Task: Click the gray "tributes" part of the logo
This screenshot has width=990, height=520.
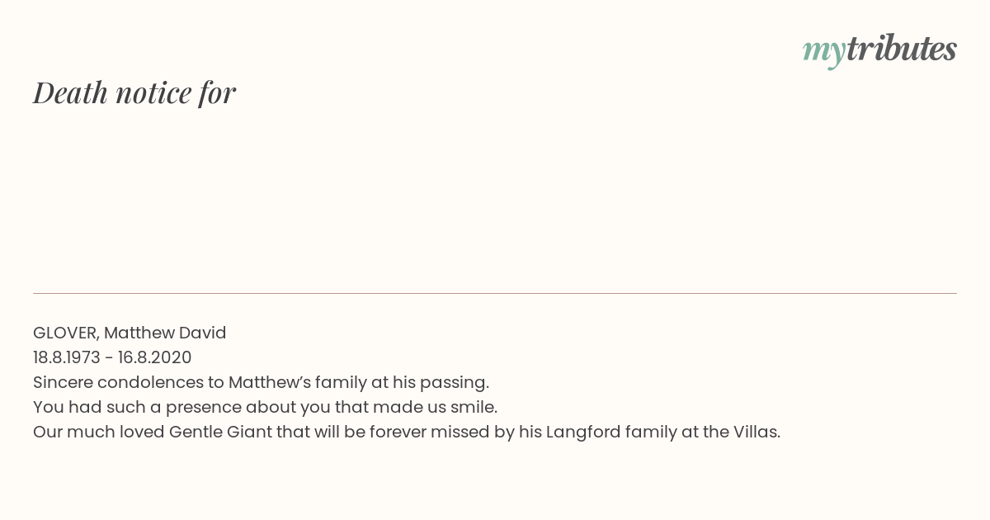Action: [x=901, y=49]
